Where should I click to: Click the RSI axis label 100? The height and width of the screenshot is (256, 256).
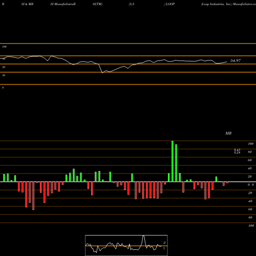(5, 47)
